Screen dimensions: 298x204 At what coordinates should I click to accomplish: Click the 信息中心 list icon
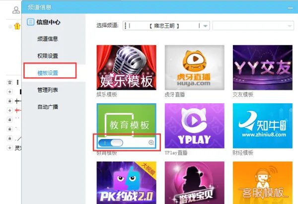[30, 22]
